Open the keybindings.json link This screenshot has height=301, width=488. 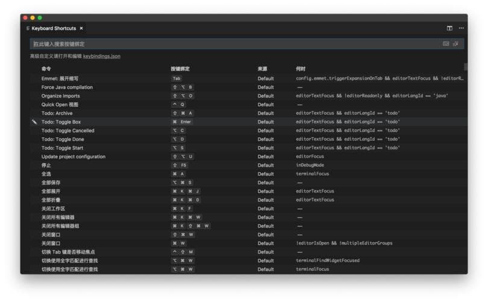102,56
